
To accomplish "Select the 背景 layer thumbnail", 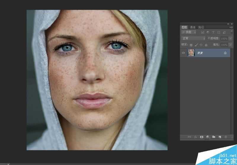I will (191, 53).
